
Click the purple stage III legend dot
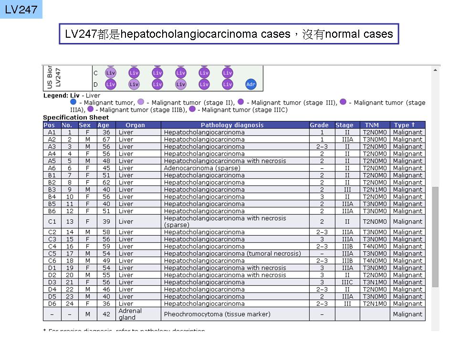(240, 102)
